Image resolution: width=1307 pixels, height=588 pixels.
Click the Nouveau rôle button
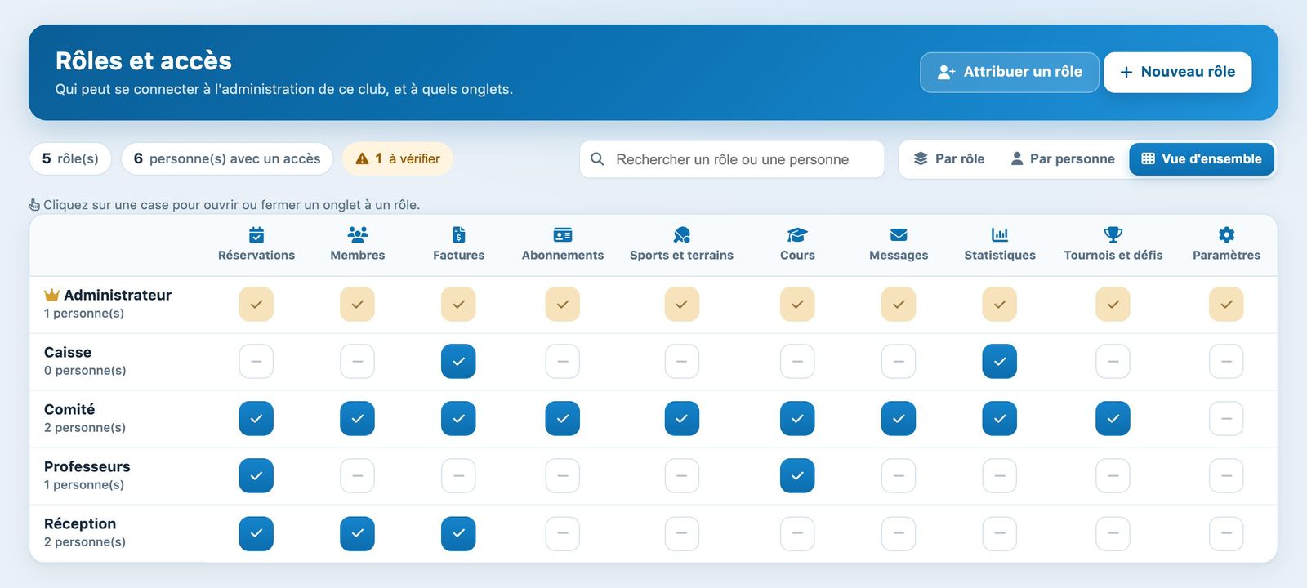click(x=1177, y=72)
